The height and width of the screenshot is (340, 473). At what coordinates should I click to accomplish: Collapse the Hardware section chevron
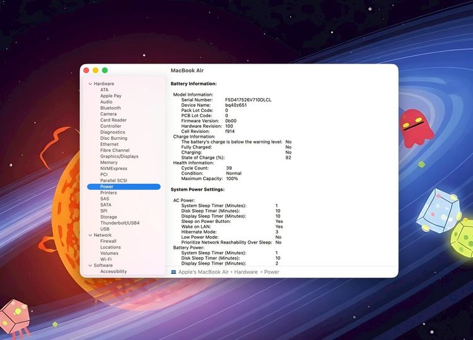coord(90,84)
